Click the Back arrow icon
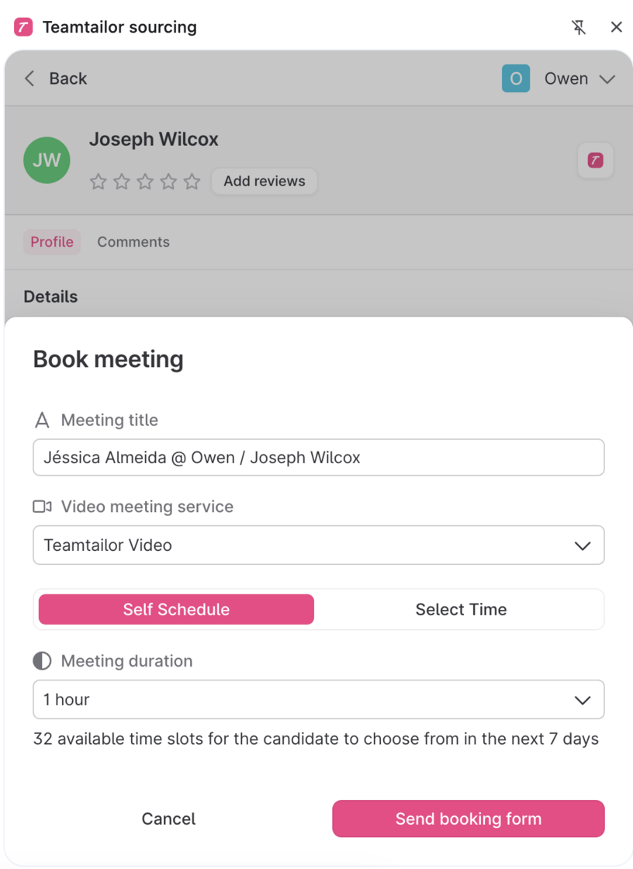The height and width of the screenshot is (869, 633). 29,78
